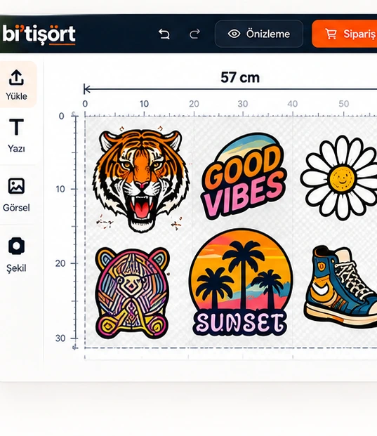Click the Sipariş order button
The height and width of the screenshot is (436, 377).
[345, 34]
